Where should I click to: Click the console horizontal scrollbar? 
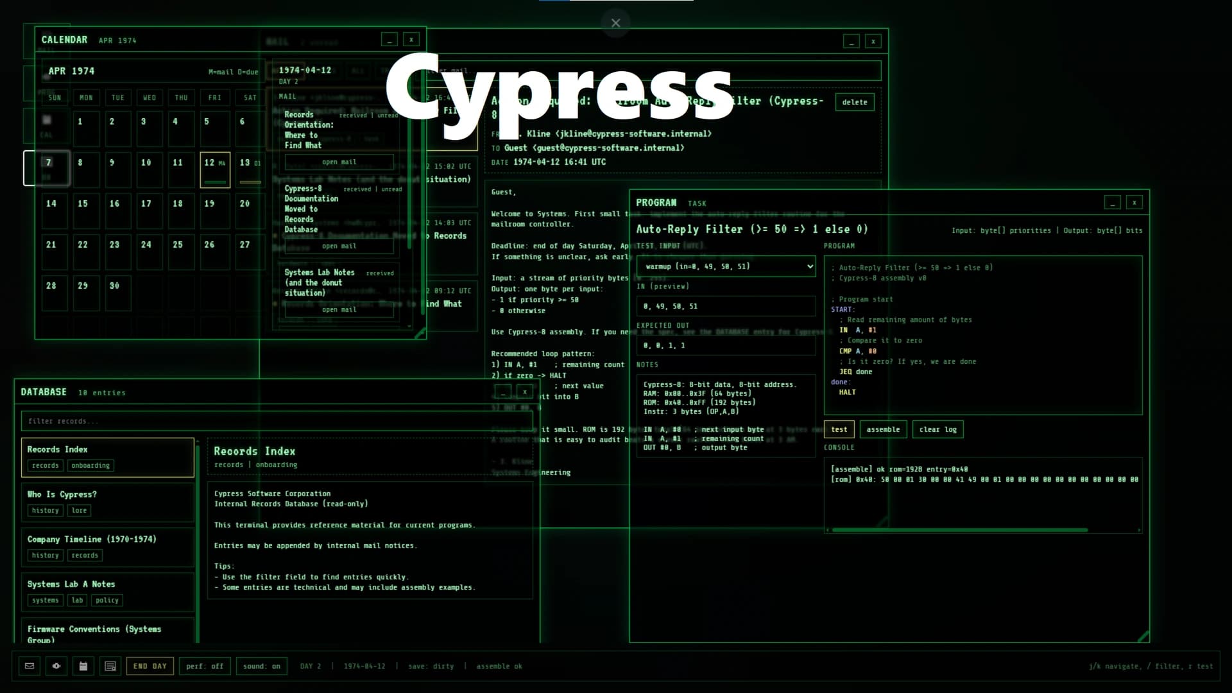959,531
